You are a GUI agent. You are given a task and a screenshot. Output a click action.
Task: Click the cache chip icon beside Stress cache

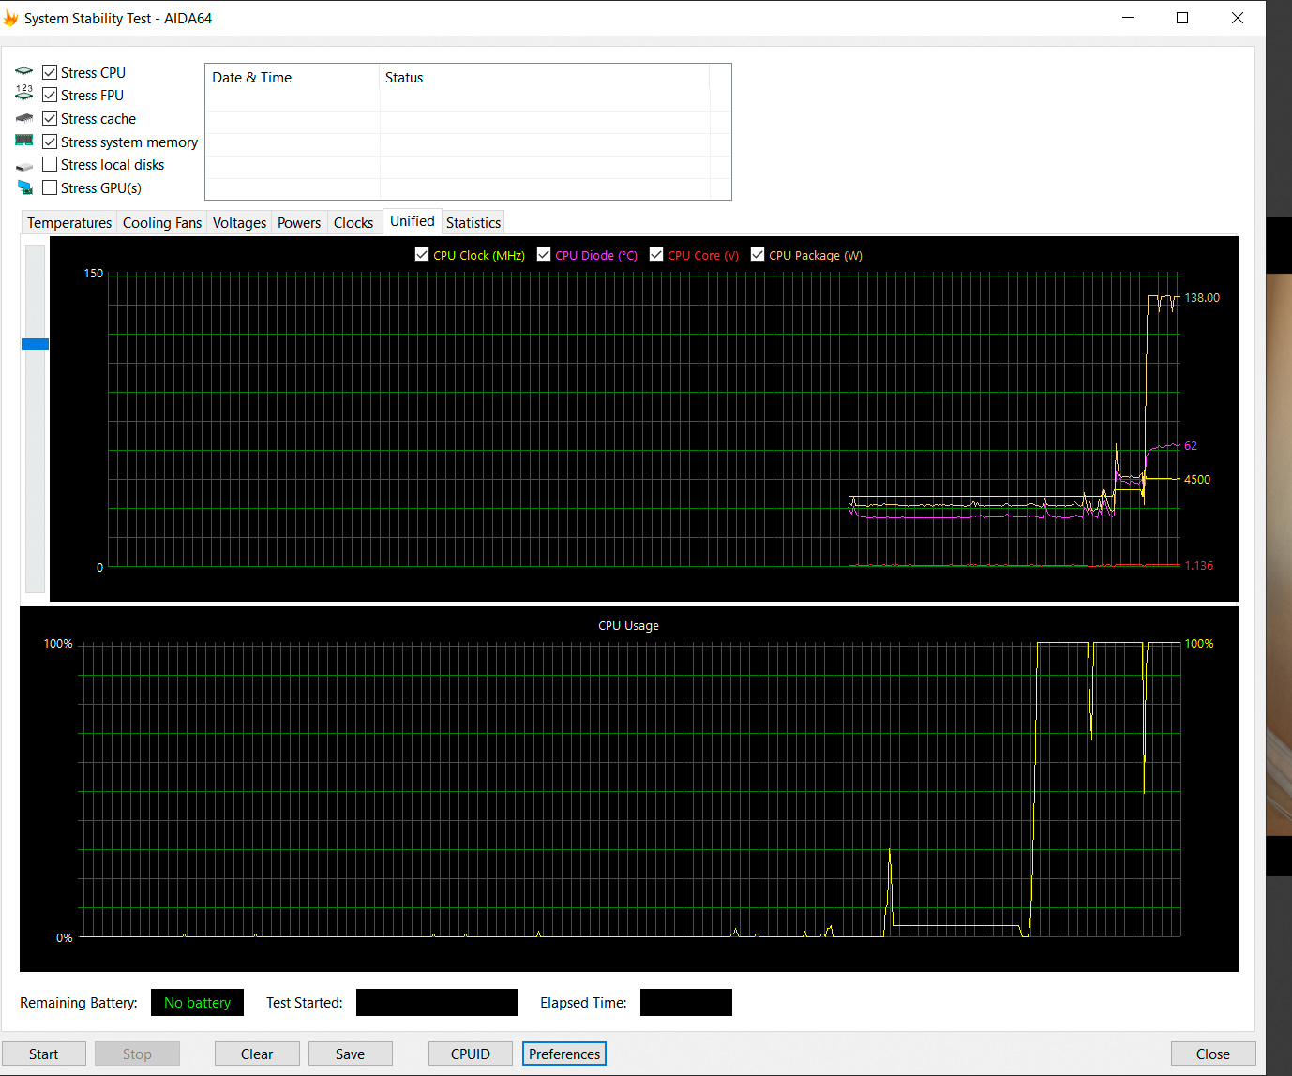(24, 118)
